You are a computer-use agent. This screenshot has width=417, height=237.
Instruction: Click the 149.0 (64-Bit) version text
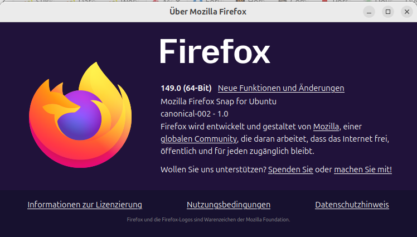[186, 88]
